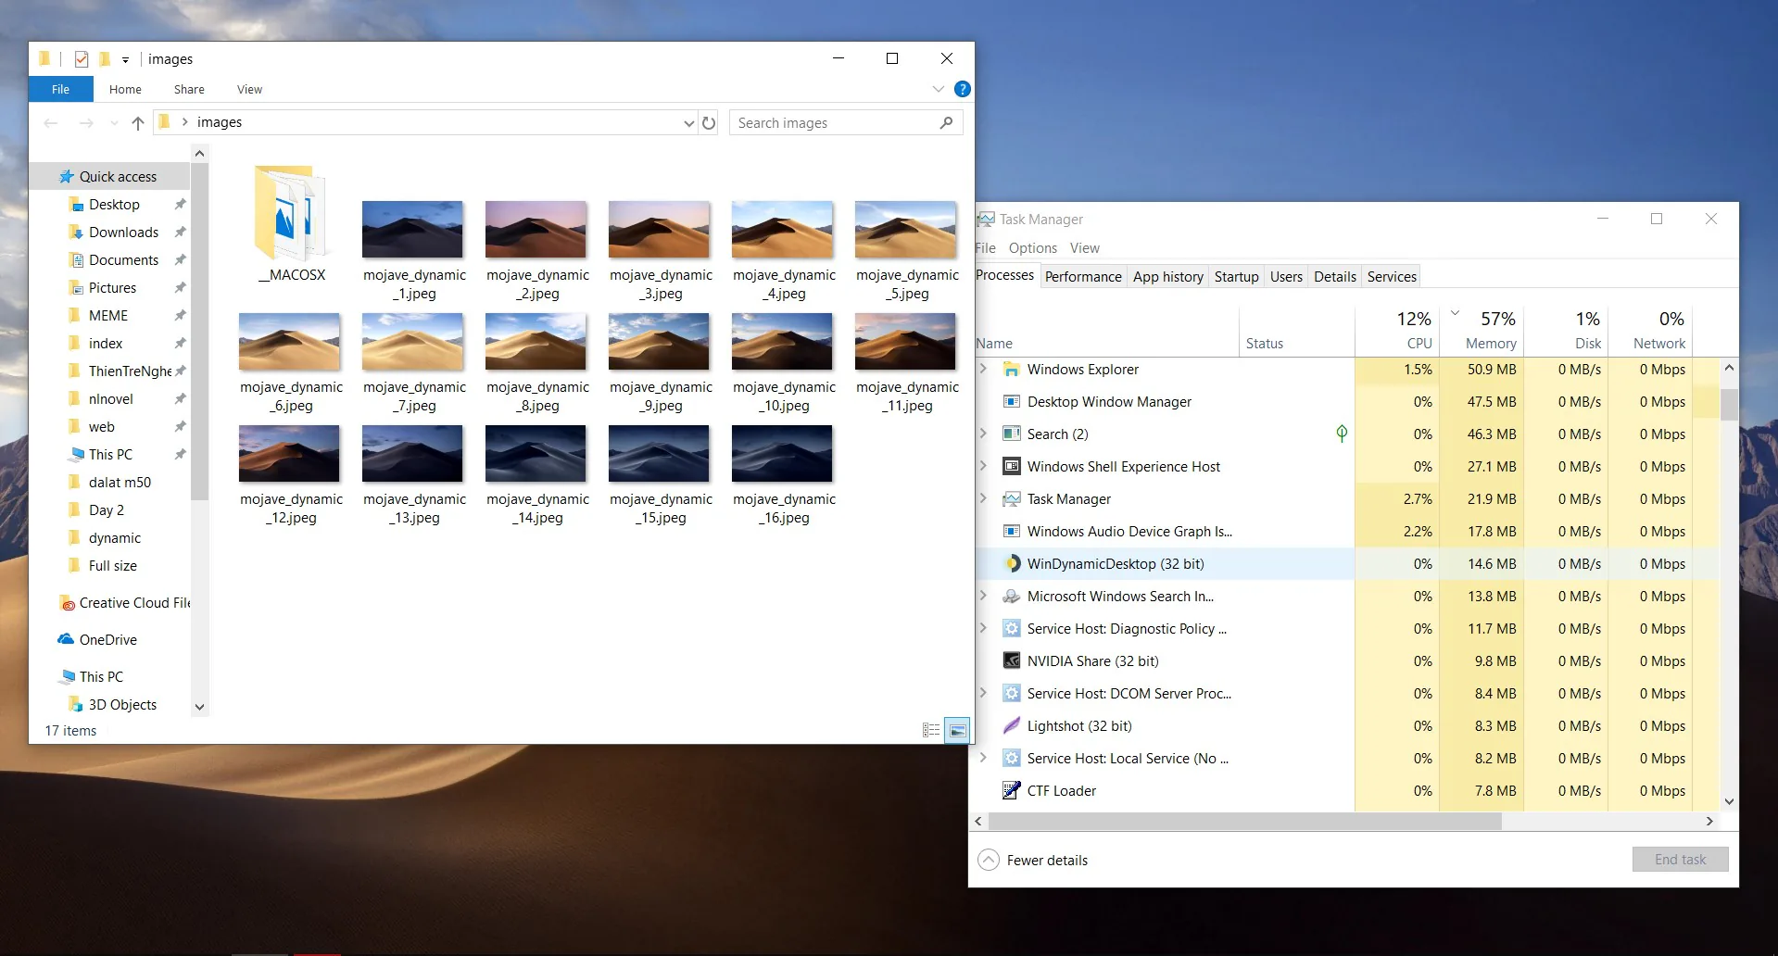Screen dimensions: 1778x956
Task: Click Task Manager horizontal scrollbar thumb
Action: pyautogui.click(x=1244, y=821)
